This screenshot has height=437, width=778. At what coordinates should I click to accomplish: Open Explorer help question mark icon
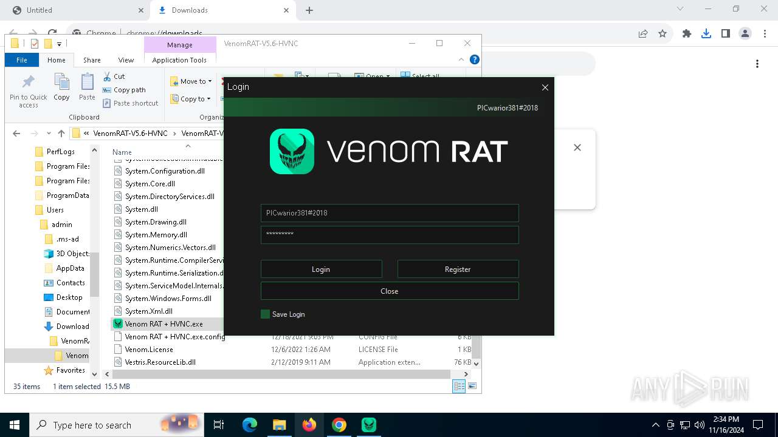click(475, 59)
